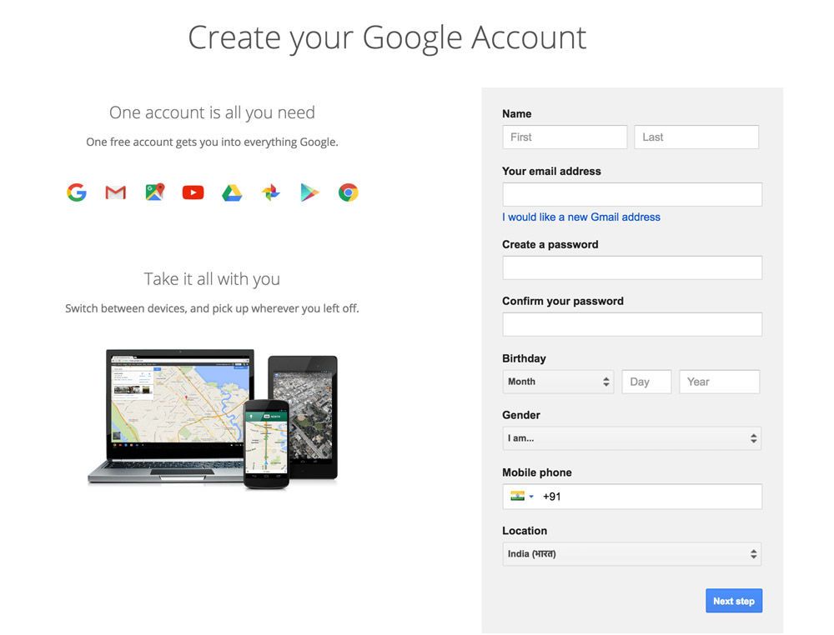Click the 'Create your Google Account' heading

(387, 38)
